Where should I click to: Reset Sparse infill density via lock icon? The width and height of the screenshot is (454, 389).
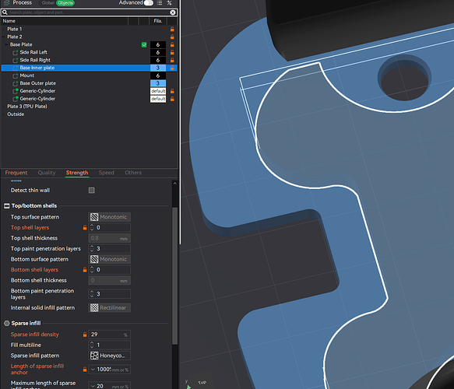(x=85, y=335)
